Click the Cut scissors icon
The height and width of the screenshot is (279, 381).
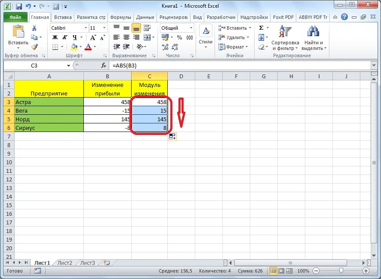[34, 28]
